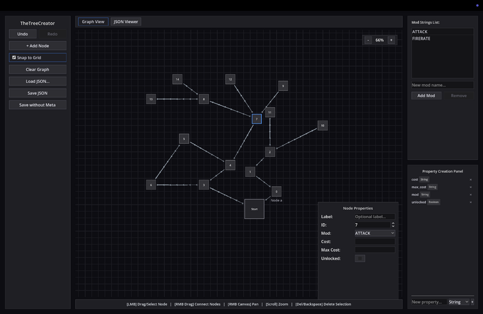The height and width of the screenshot is (314, 483).
Task: Click the + Add Node button
Action: coord(38,46)
